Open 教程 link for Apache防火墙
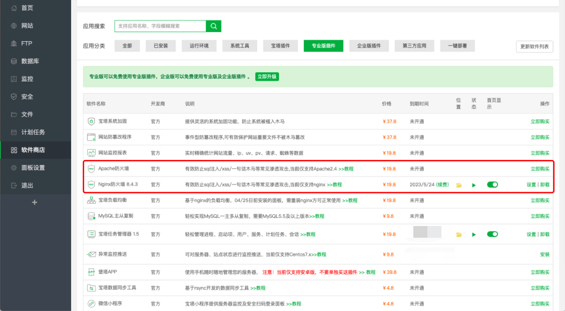565x311 pixels. [346, 169]
